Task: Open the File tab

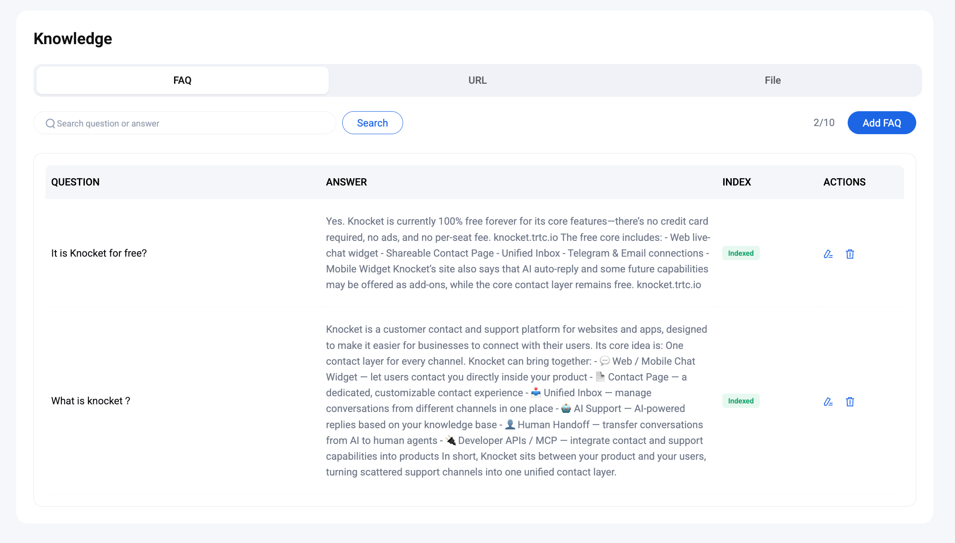Action: coord(772,80)
